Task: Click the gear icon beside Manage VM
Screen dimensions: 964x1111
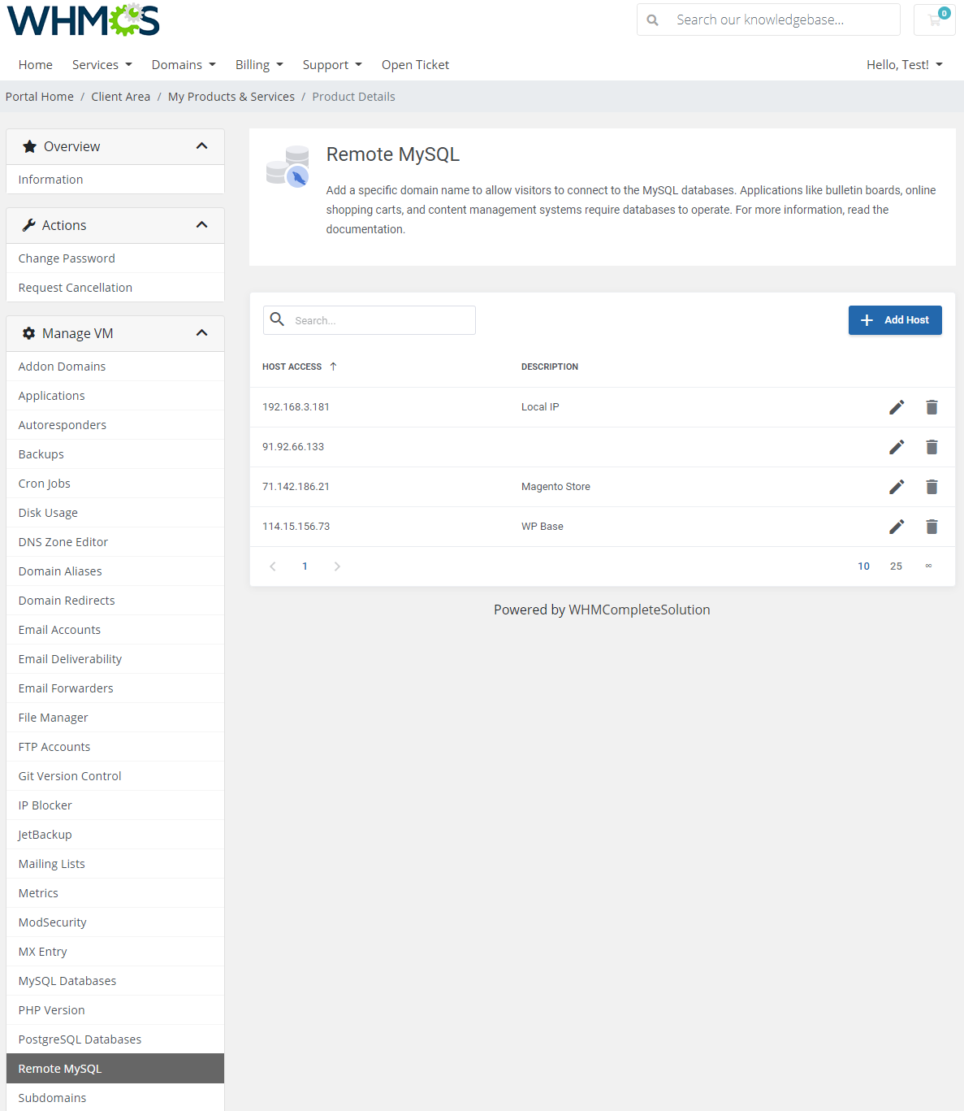Action: 28,332
